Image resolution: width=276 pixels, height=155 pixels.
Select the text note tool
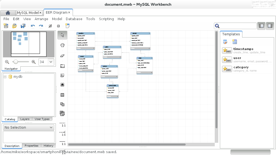pyautogui.click(x=62, y=75)
